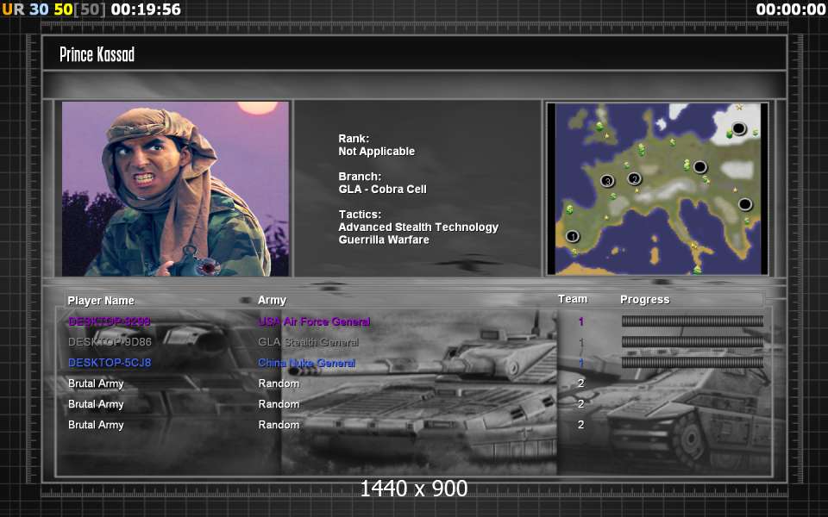Click the Team column header
The width and height of the screenshot is (828, 517).
573,299
